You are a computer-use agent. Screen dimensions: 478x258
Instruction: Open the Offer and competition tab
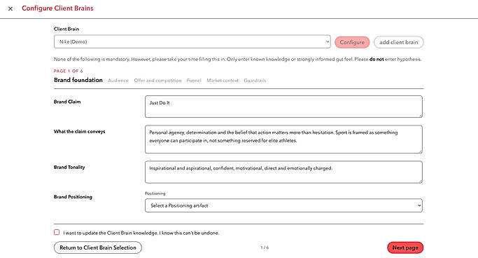point(157,81)
